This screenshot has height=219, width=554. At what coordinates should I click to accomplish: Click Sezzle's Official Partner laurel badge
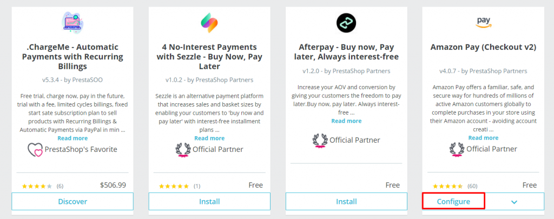pos(183,149)
